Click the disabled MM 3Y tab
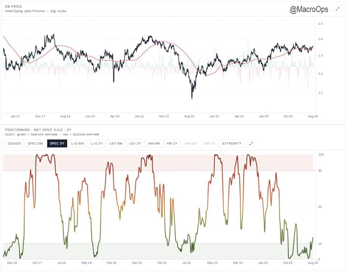This screenshot has height=272, width=348. click(210, 143)
